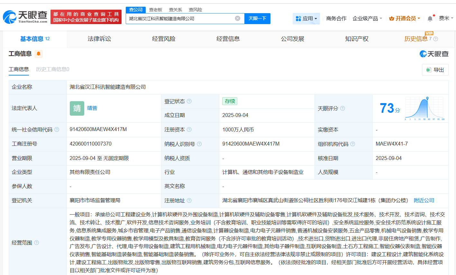Click the help icon next to 统一社会信用代码
This screenshot has height=275, width=456.
pyautogui.click(x=57, y=129)
